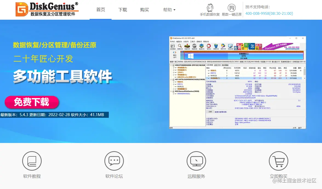Go to the 下载 page
The image size is (322, 189).
pyautogui.click(x=122, y=10)
